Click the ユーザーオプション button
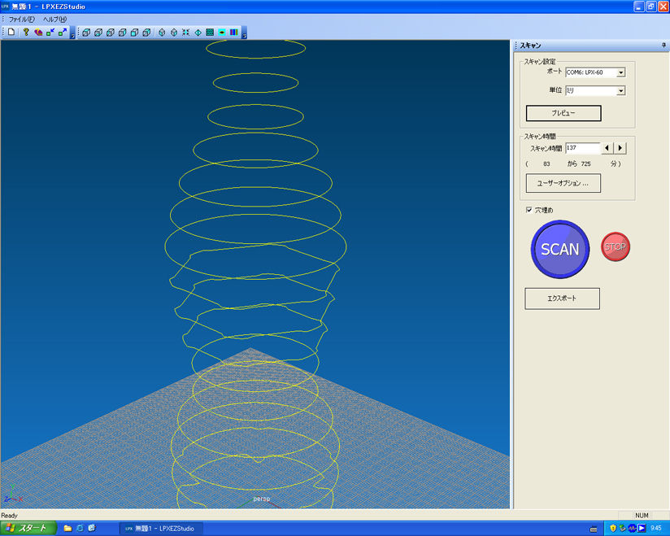670x536 pixels. [563, 183]
